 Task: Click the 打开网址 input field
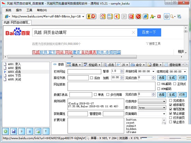pos(84,72)
